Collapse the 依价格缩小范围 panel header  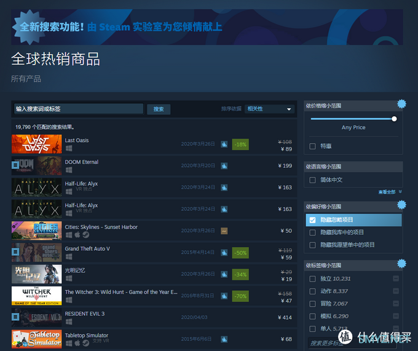353,106
